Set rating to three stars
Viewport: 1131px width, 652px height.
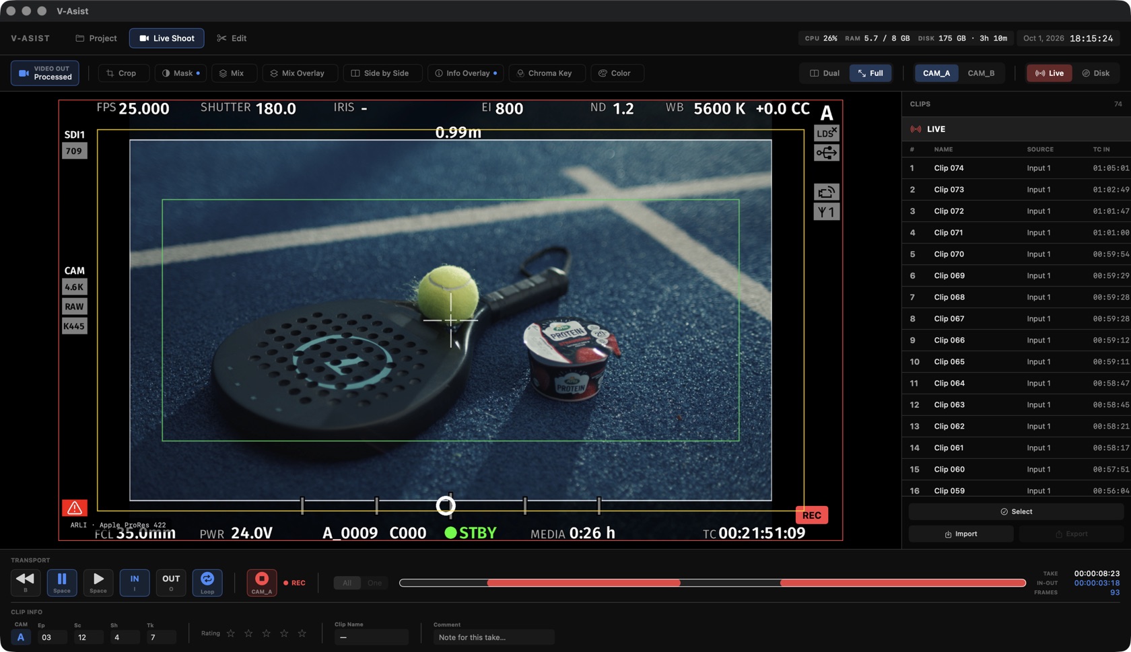[x=267, y=634]
